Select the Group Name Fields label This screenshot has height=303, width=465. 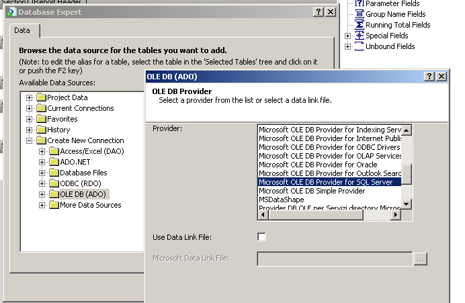(395, 14)
